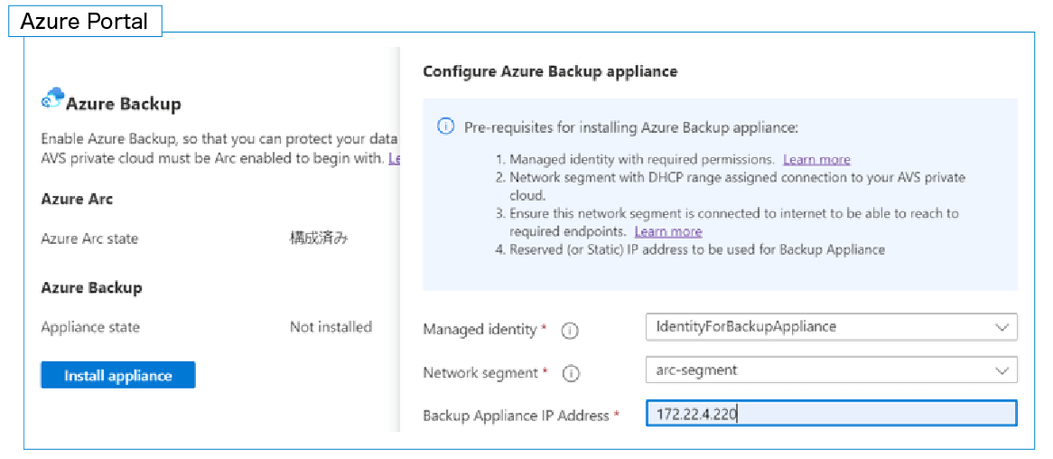This screenshot has width=1053, height=459.
Task: Open the Network segment dropdown
Action: [x=831, y=370]
